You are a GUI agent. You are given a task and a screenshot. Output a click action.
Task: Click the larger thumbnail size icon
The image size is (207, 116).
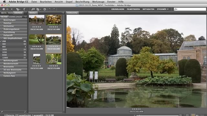click(x=180, y=115)
